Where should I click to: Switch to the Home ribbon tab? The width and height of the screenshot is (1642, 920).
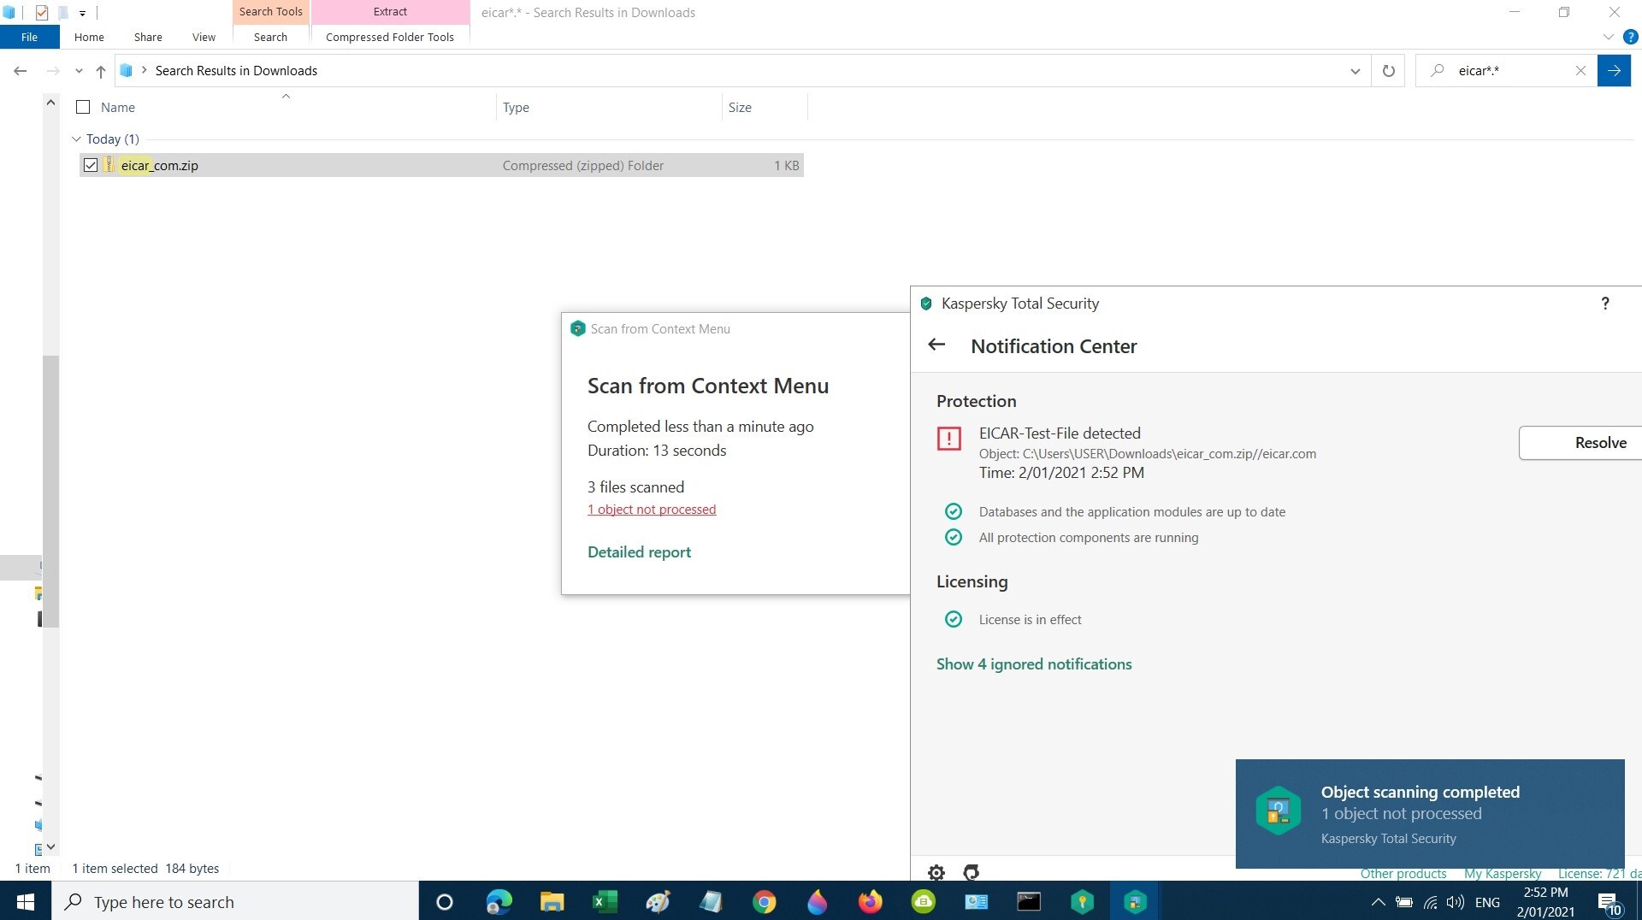pyautogui.click(x=89, y=37)
